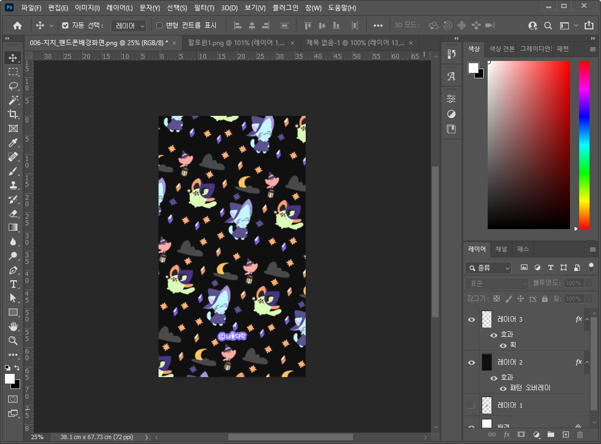This screenshot has width=601, height=444.
Task: Create a new layer button
Action: click(x=566, y=434)
